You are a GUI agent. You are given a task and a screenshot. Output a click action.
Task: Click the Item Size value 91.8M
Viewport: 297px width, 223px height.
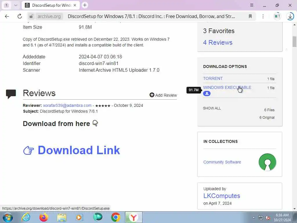click(x=85, y=27)
